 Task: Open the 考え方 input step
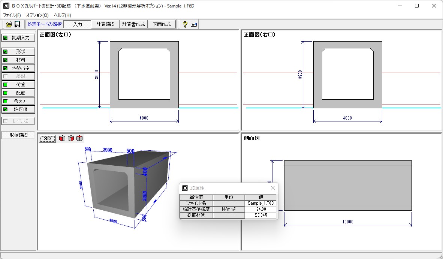pos(18,101)
